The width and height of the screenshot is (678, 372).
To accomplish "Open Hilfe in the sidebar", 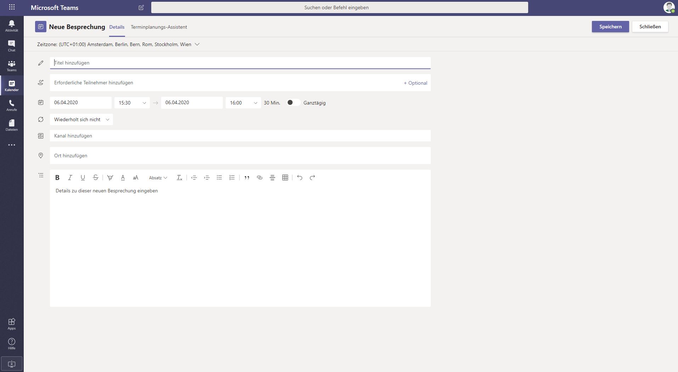I will [12, 344].
